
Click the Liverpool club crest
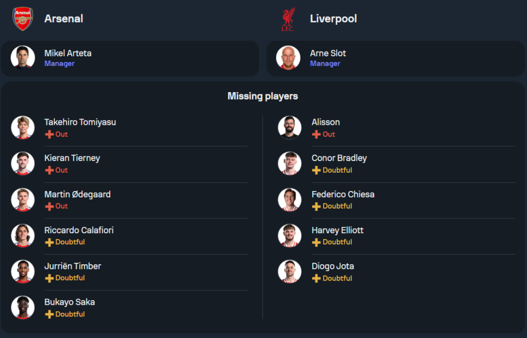point(287,19)
